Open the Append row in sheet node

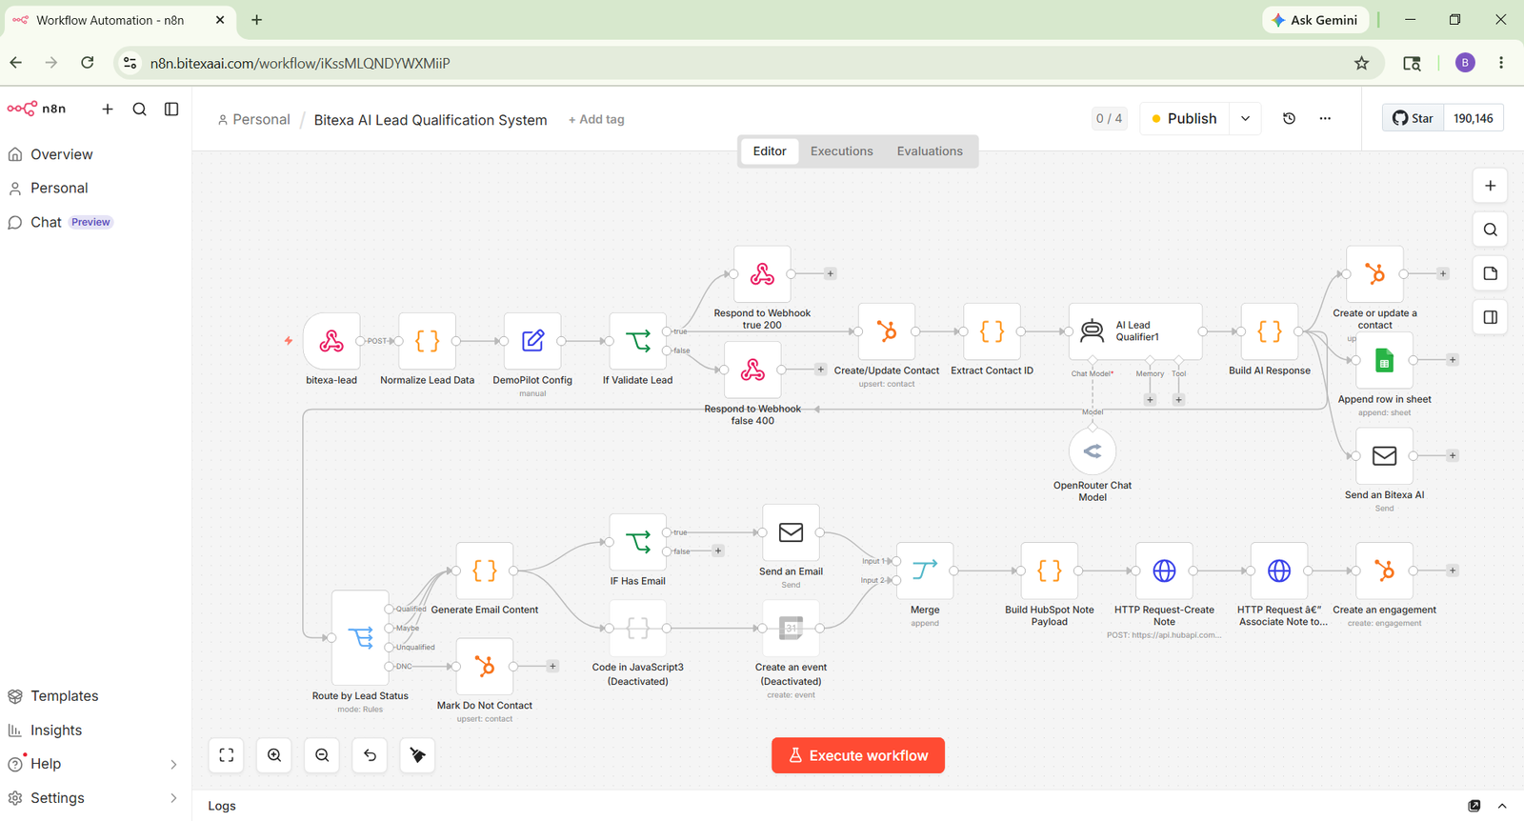pyautogui.click(x=1384, y=360)
